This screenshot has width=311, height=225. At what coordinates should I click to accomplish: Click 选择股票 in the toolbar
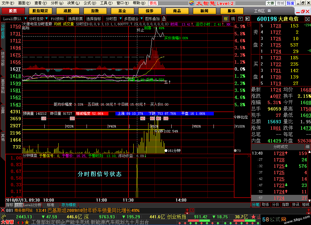point(75,19)
